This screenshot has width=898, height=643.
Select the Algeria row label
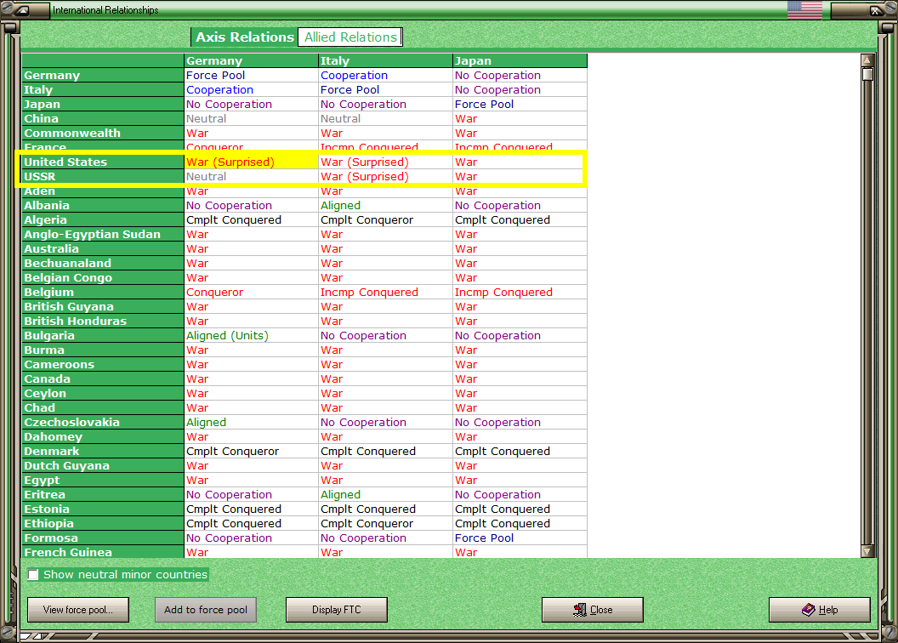103,220
